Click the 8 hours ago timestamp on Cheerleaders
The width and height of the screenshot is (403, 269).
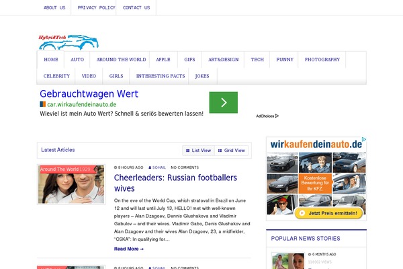pos(129,167)
